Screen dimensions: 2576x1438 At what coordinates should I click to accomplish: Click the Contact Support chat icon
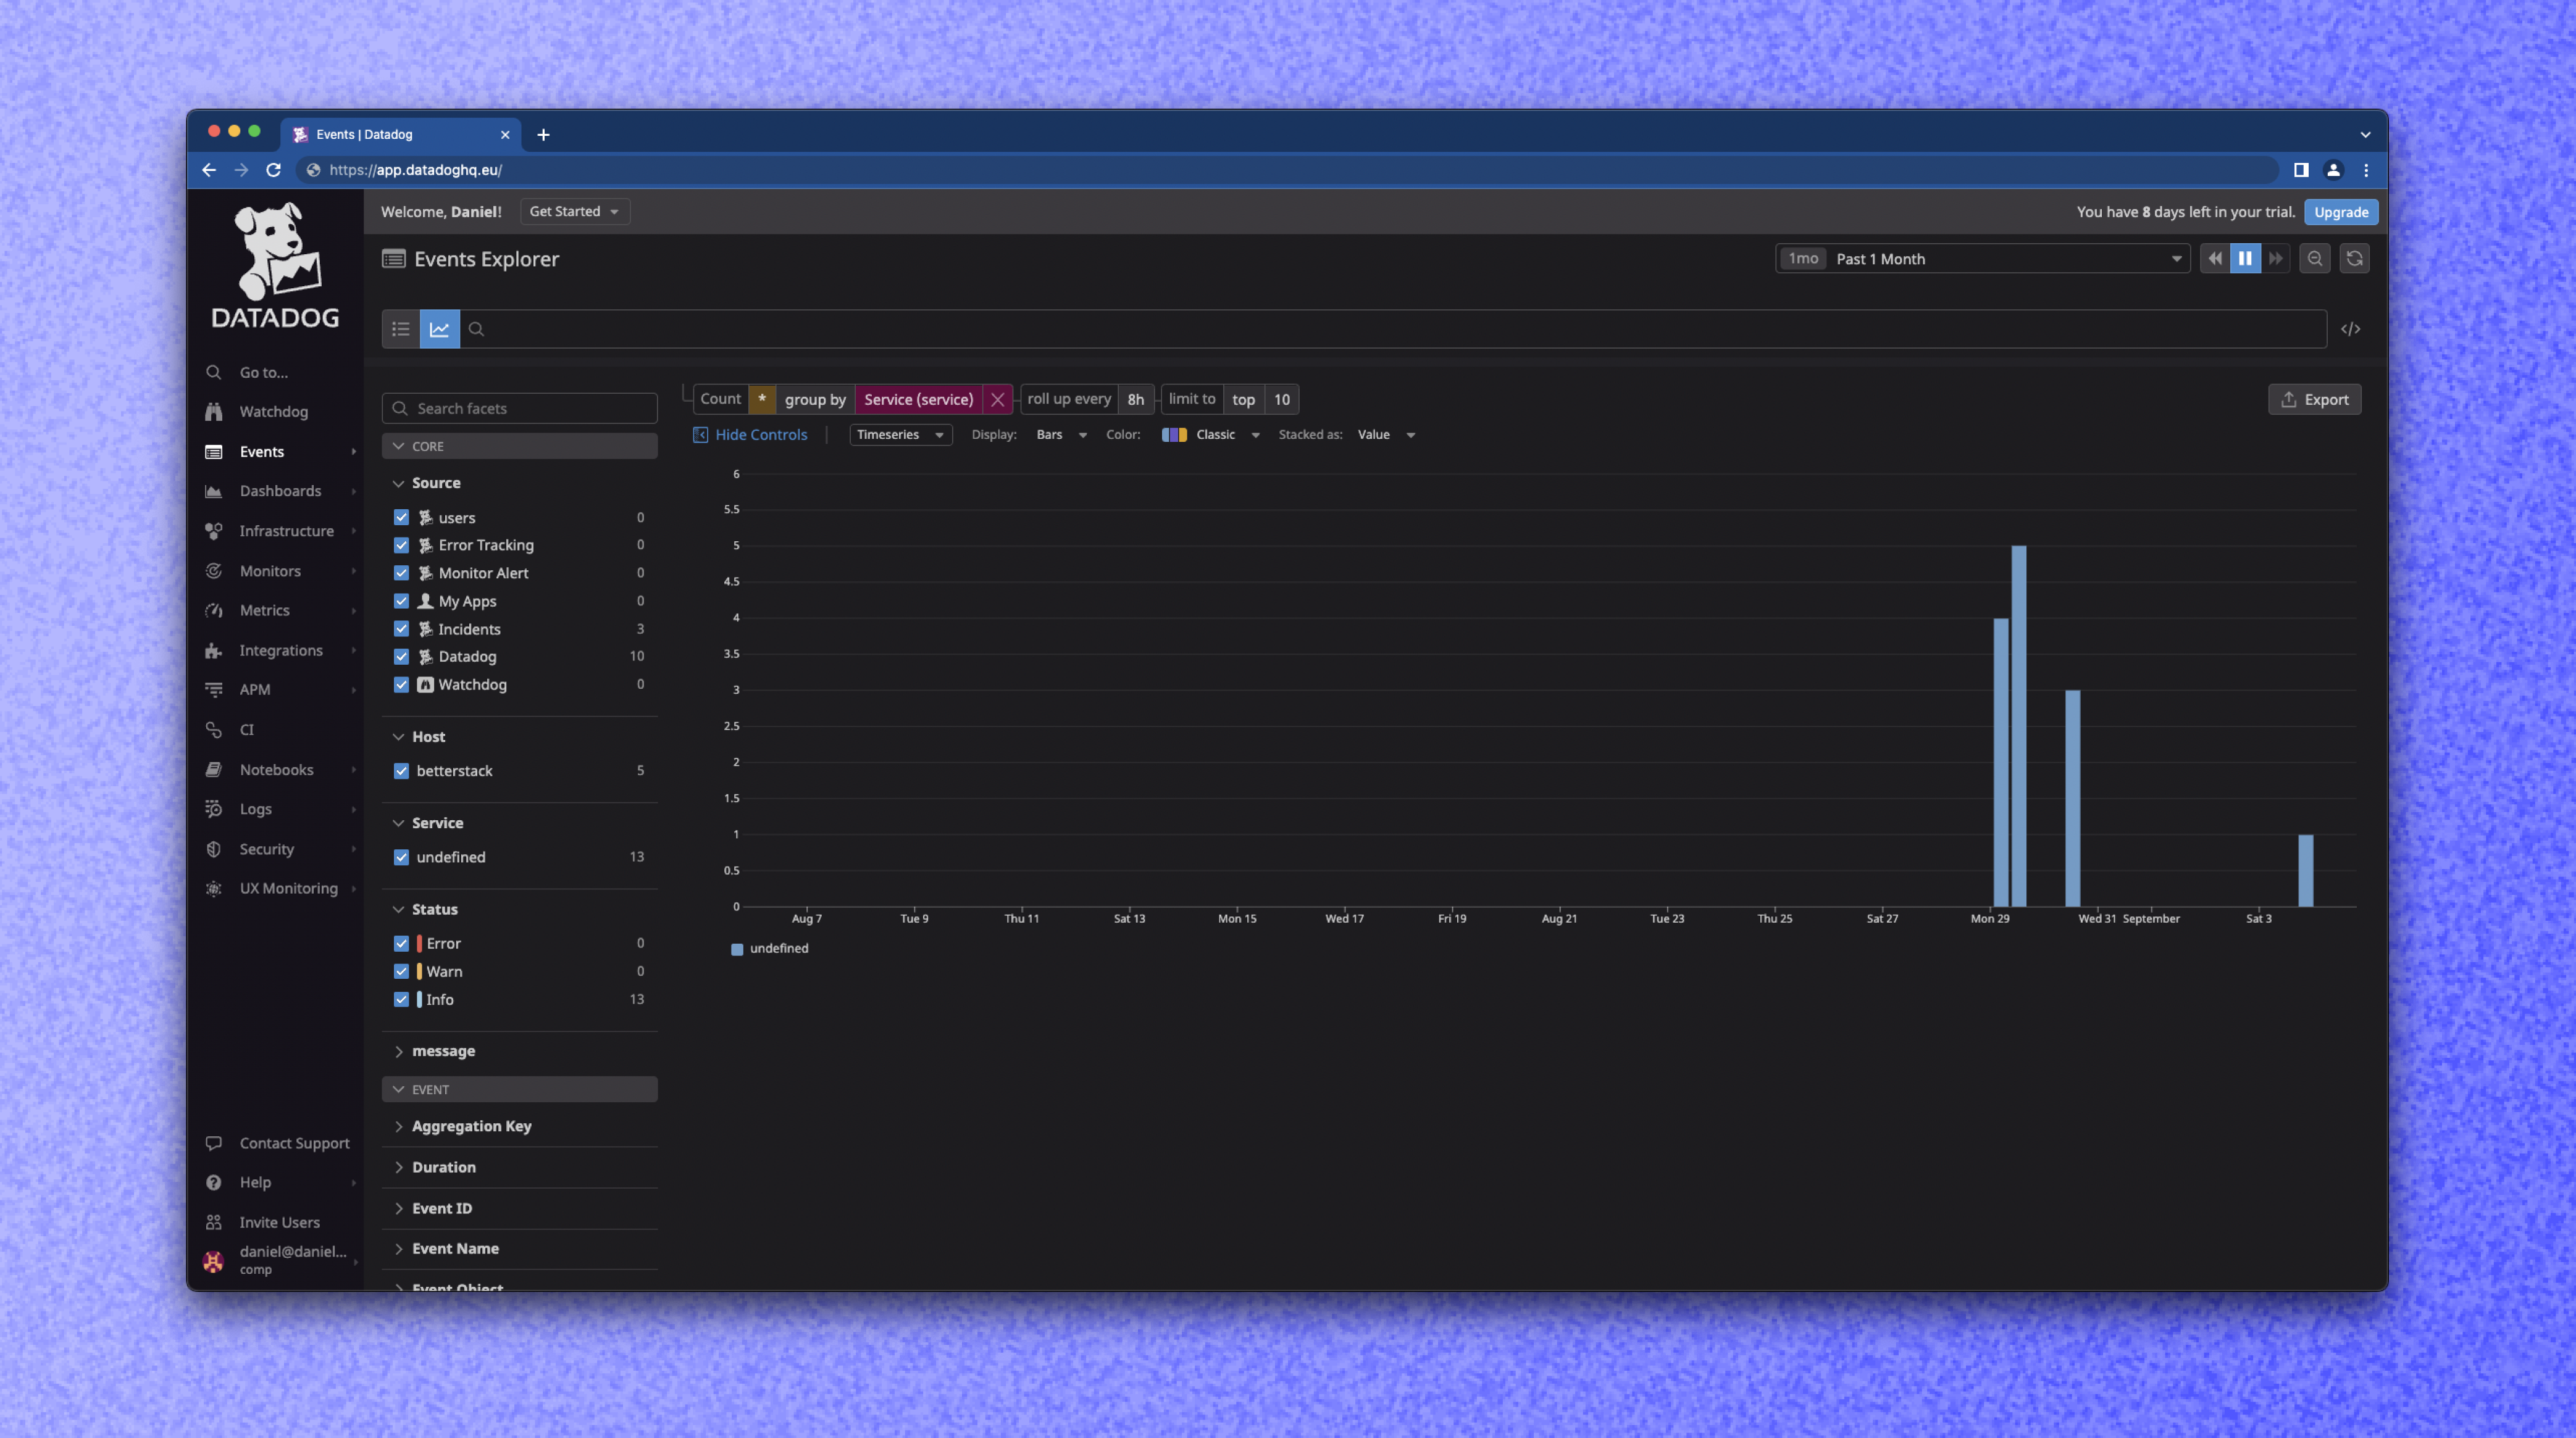click(x=214, y=1142)
